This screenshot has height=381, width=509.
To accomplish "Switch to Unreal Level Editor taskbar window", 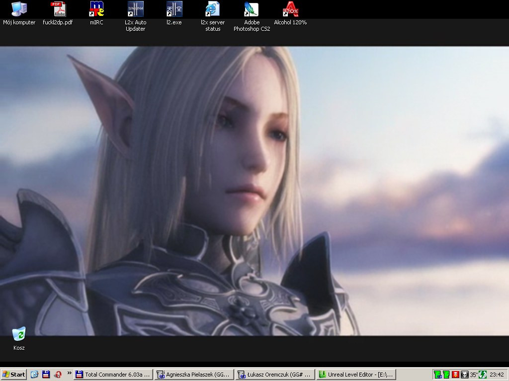I will click(x=356, y=375).
